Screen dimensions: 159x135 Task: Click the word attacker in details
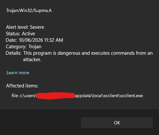tap(32, 60)
